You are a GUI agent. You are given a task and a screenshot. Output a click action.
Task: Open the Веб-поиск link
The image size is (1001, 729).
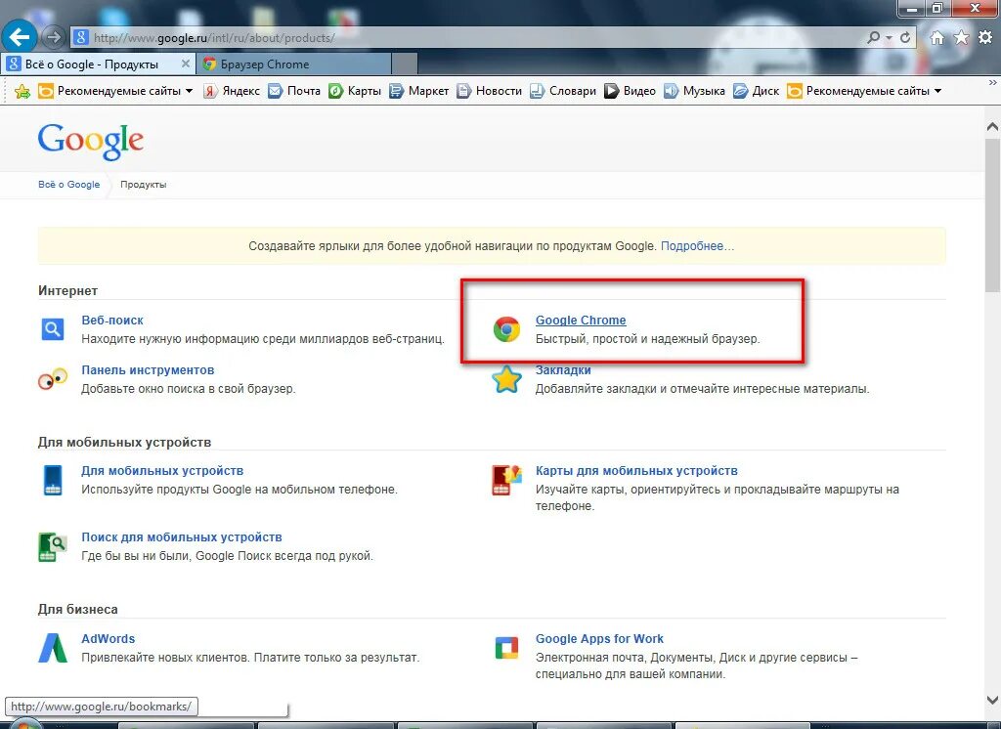tap(112, 321)
